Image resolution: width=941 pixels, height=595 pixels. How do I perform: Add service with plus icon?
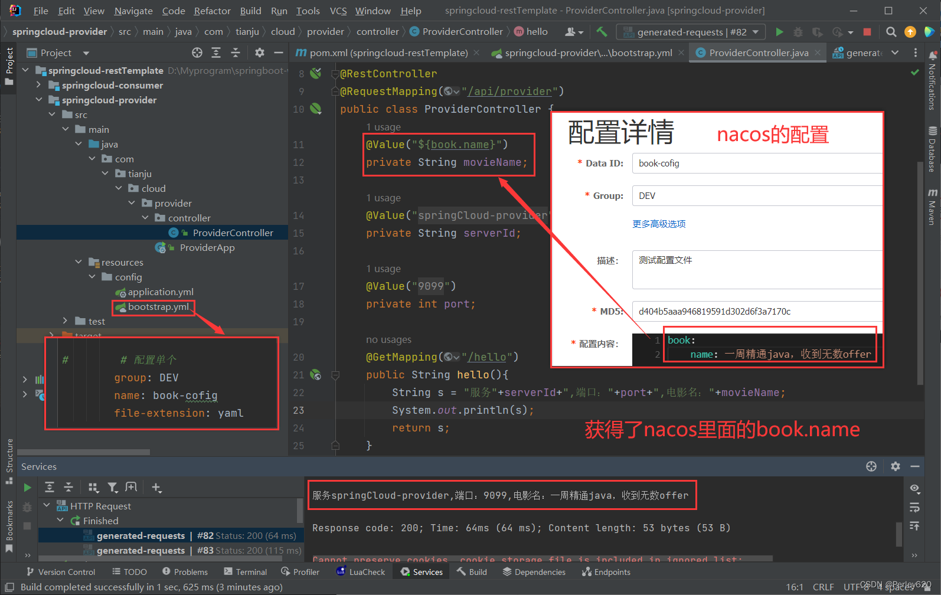[156, 487]
